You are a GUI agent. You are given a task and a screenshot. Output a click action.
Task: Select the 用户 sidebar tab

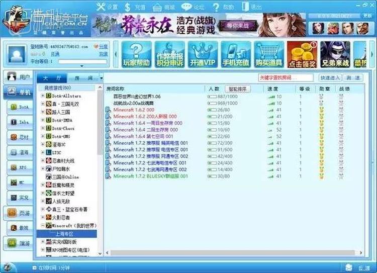click(x=18, y=77)
